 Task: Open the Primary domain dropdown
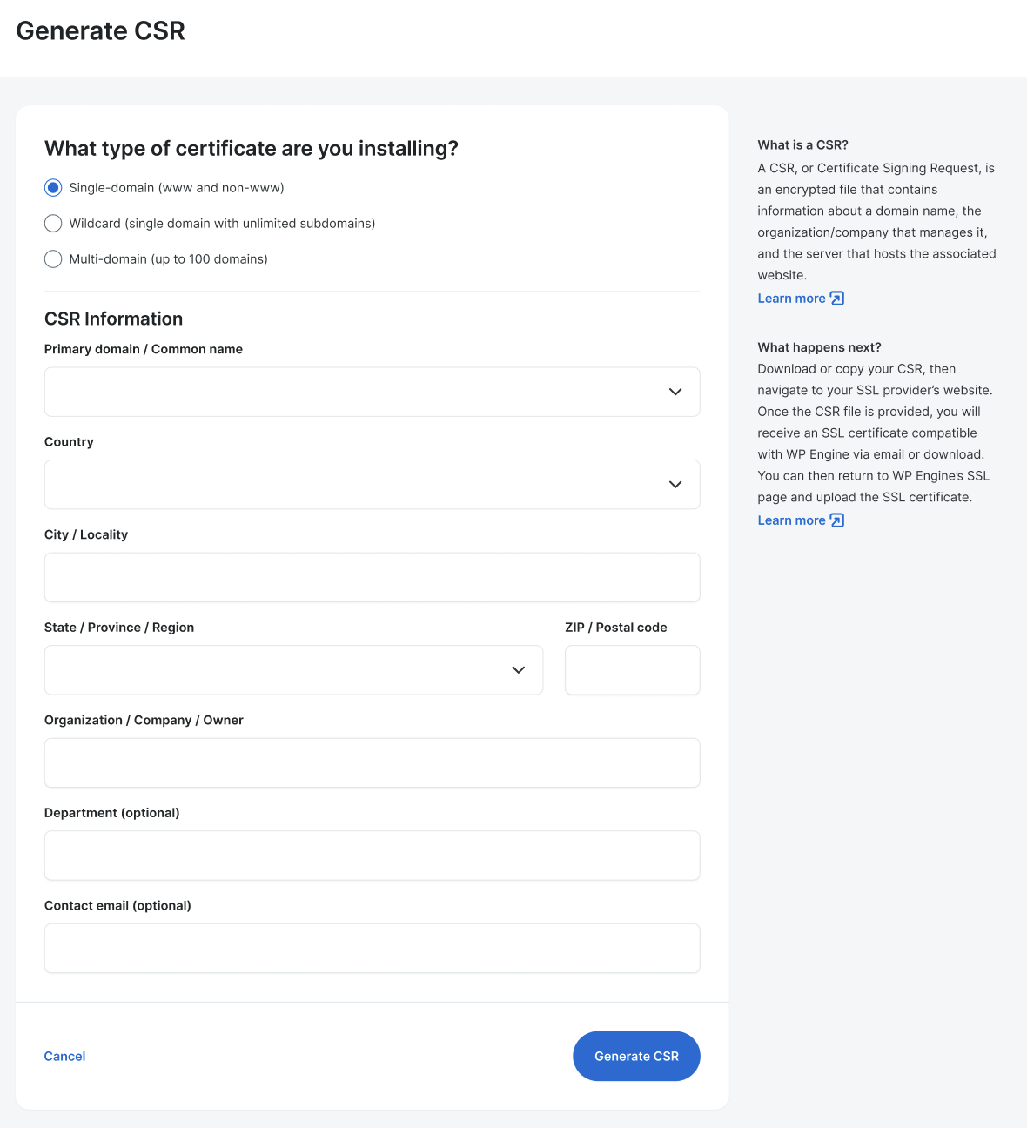click(x=675, y=392)
